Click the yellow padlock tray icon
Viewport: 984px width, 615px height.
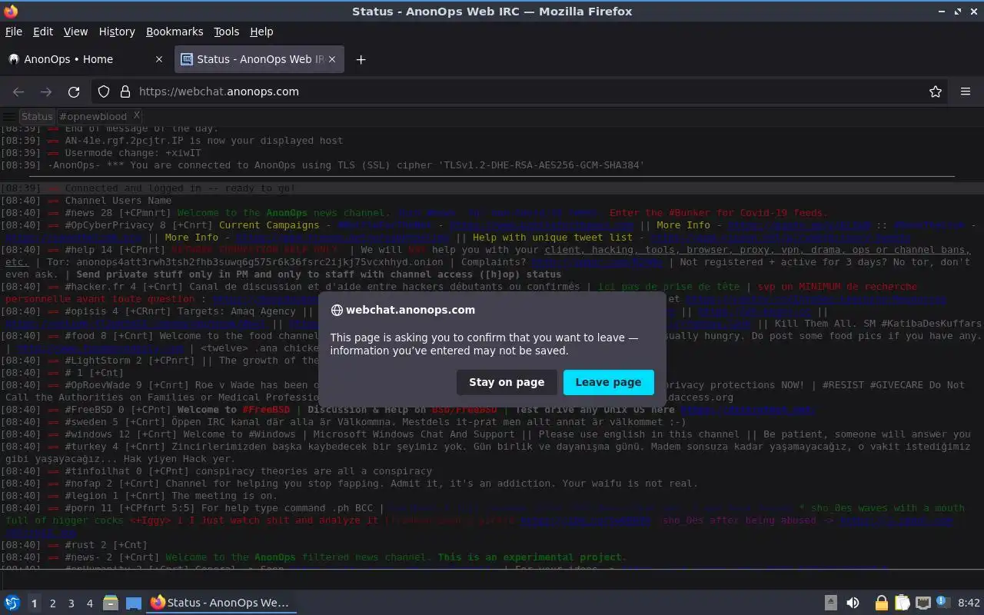click(x=881, y=603)
